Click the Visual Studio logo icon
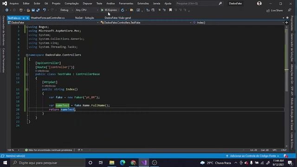297x167 pixels. pyautogui.click(x=5, y=3)
